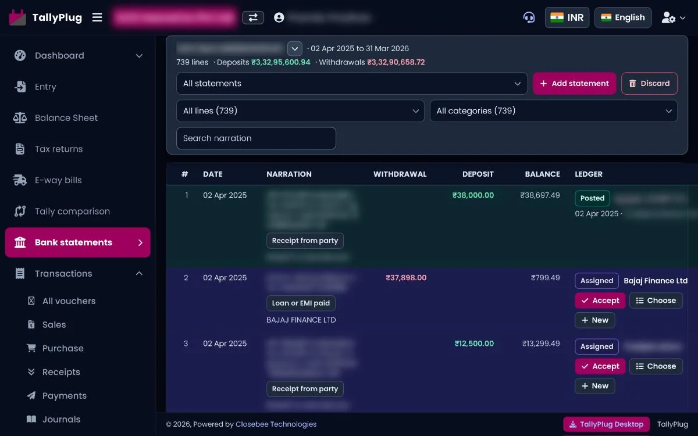Open All vouchers submenu item
The width and height of the screenshot is (698, 436).
click(x=69, y=301)
